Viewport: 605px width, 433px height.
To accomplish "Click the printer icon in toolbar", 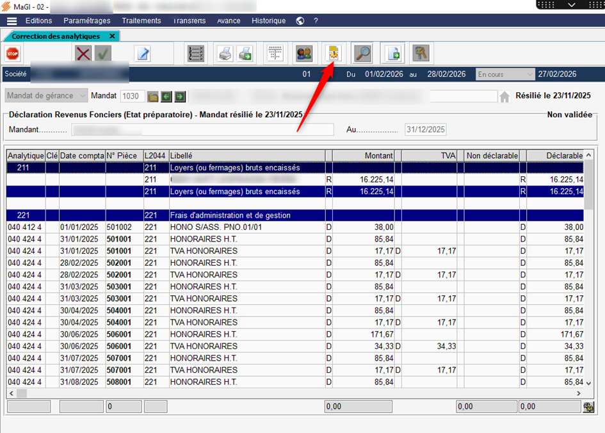I will click(x=225, y=54).
